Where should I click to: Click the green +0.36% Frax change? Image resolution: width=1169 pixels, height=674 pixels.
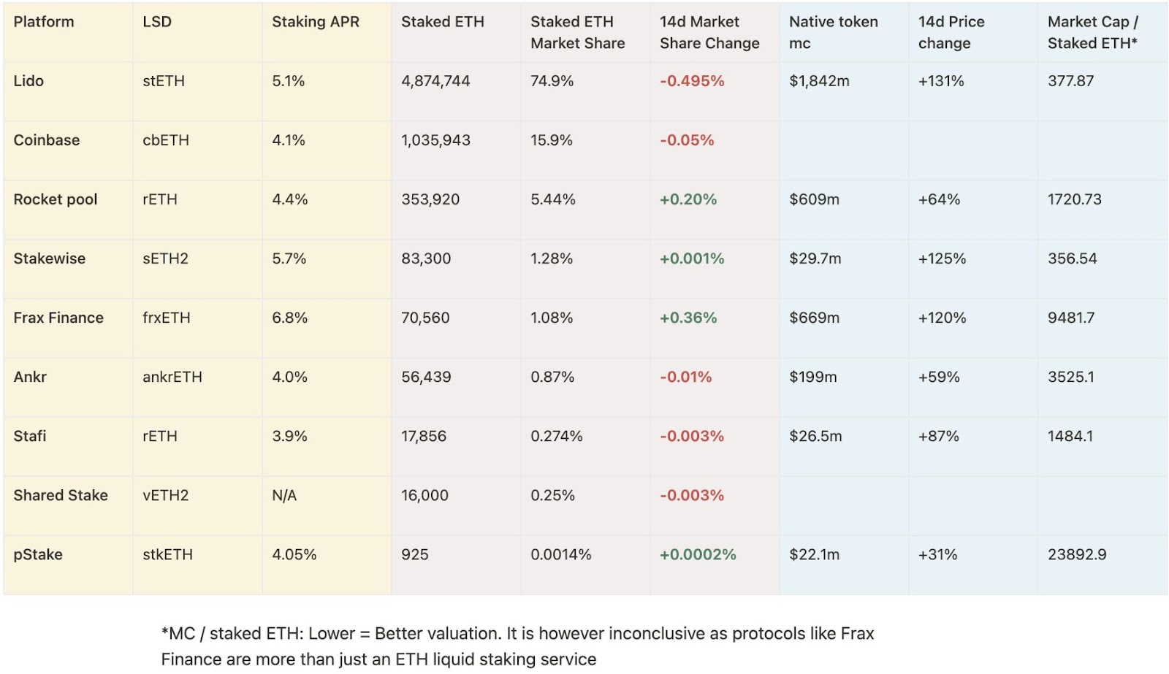688,318
